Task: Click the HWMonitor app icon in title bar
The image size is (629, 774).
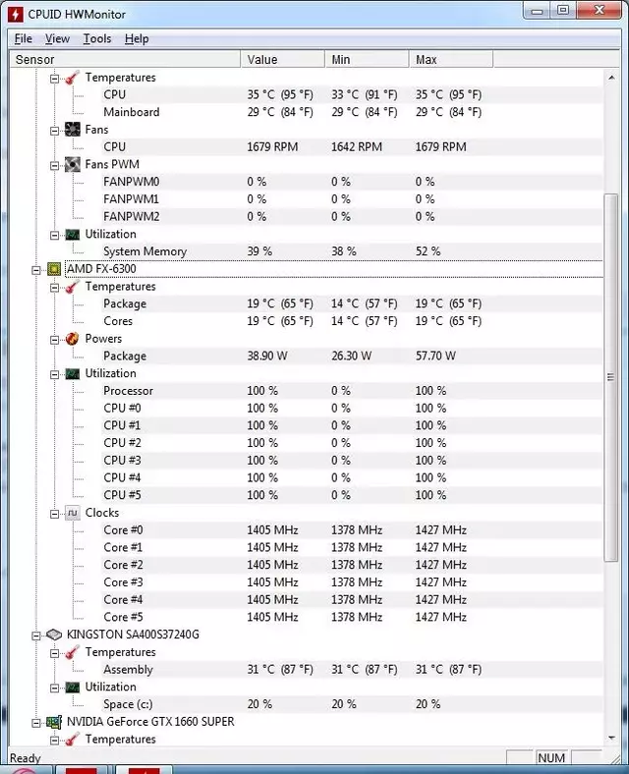Action: 15,15
